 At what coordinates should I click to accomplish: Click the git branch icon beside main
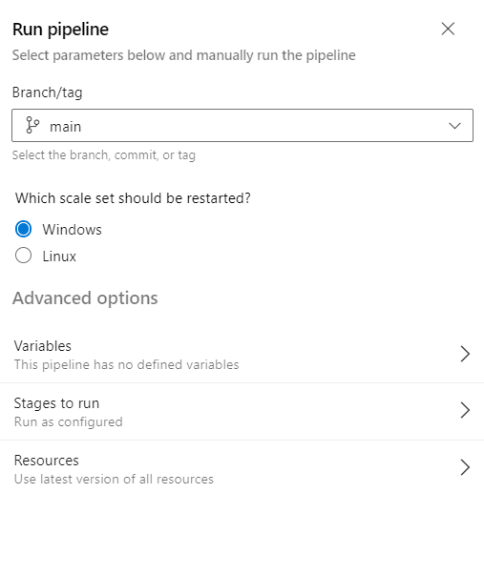(x=32, y=126)
